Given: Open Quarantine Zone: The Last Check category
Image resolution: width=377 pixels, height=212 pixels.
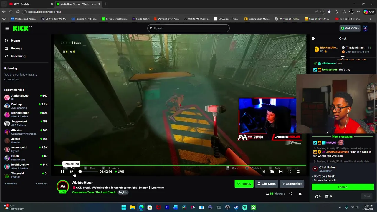Looking at the screenshot, I should click(94, 192).
